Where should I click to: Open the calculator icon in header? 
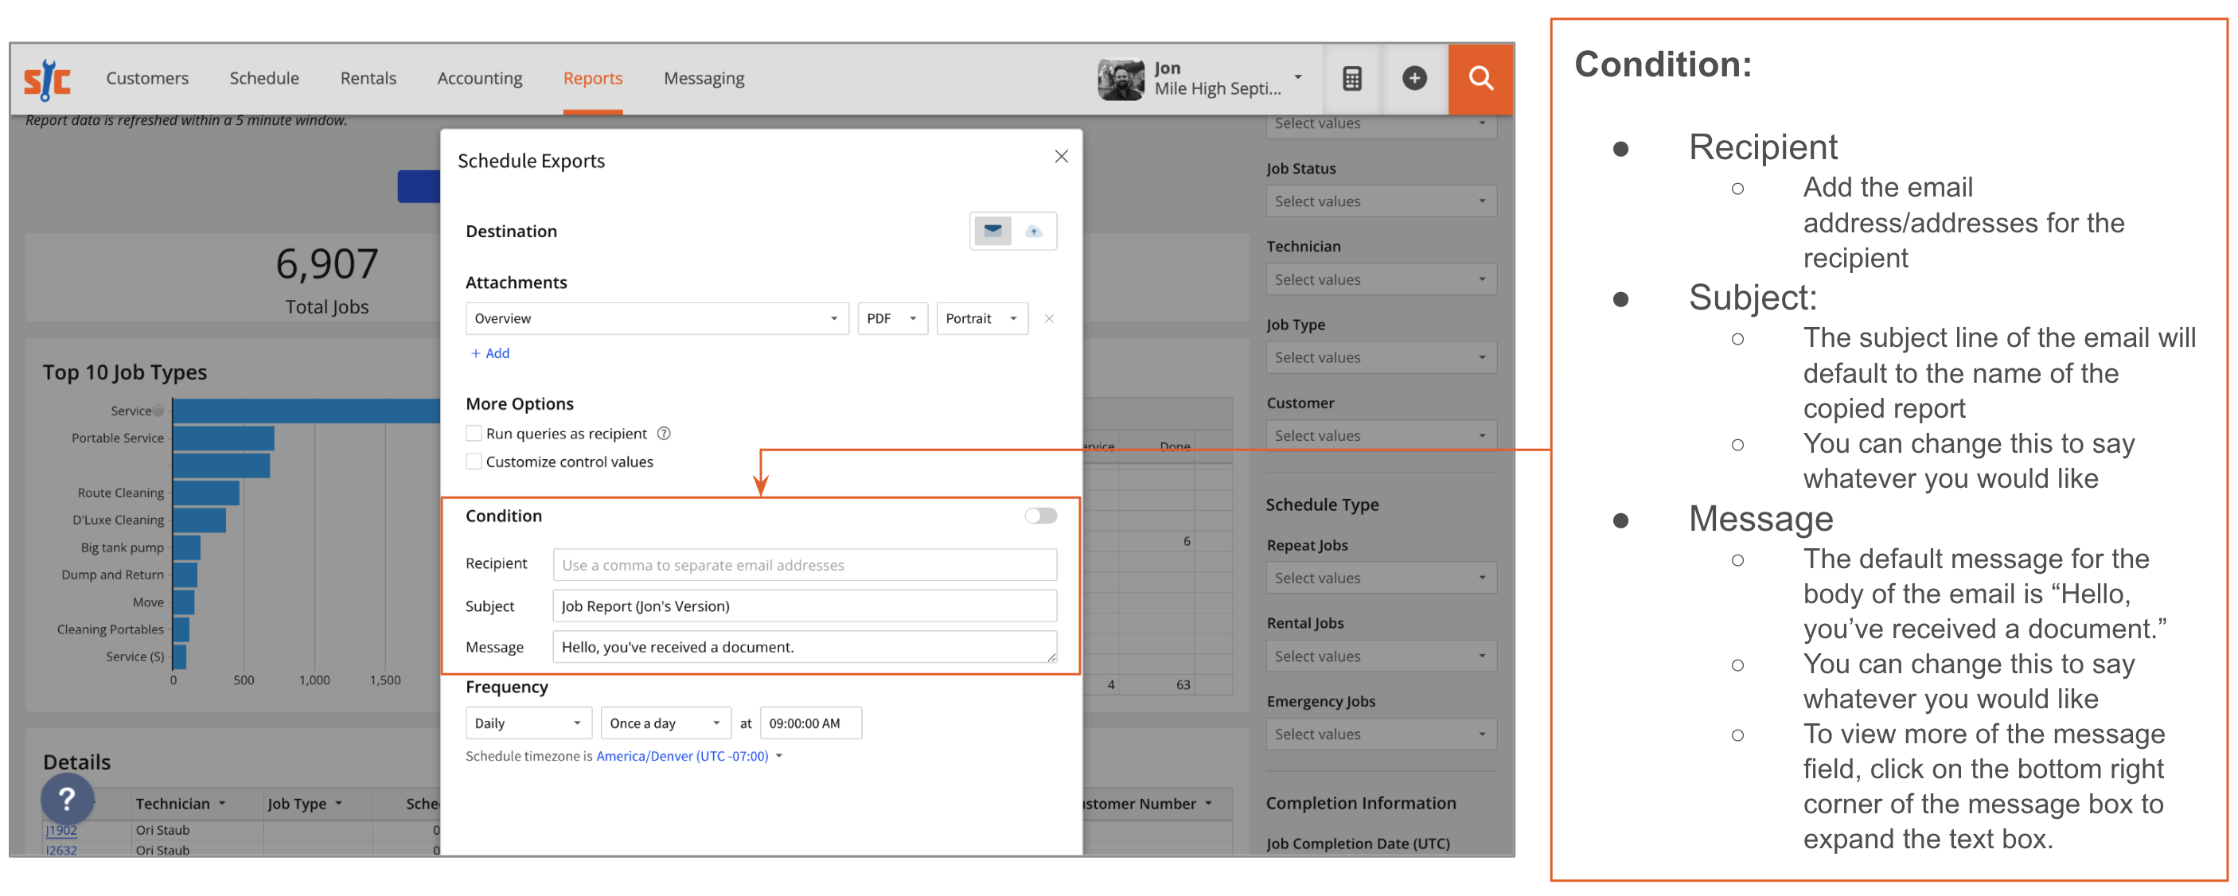click(1352, 79)
